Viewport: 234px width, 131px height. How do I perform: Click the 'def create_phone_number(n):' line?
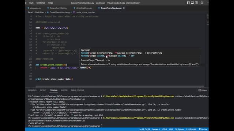[51, 65]
